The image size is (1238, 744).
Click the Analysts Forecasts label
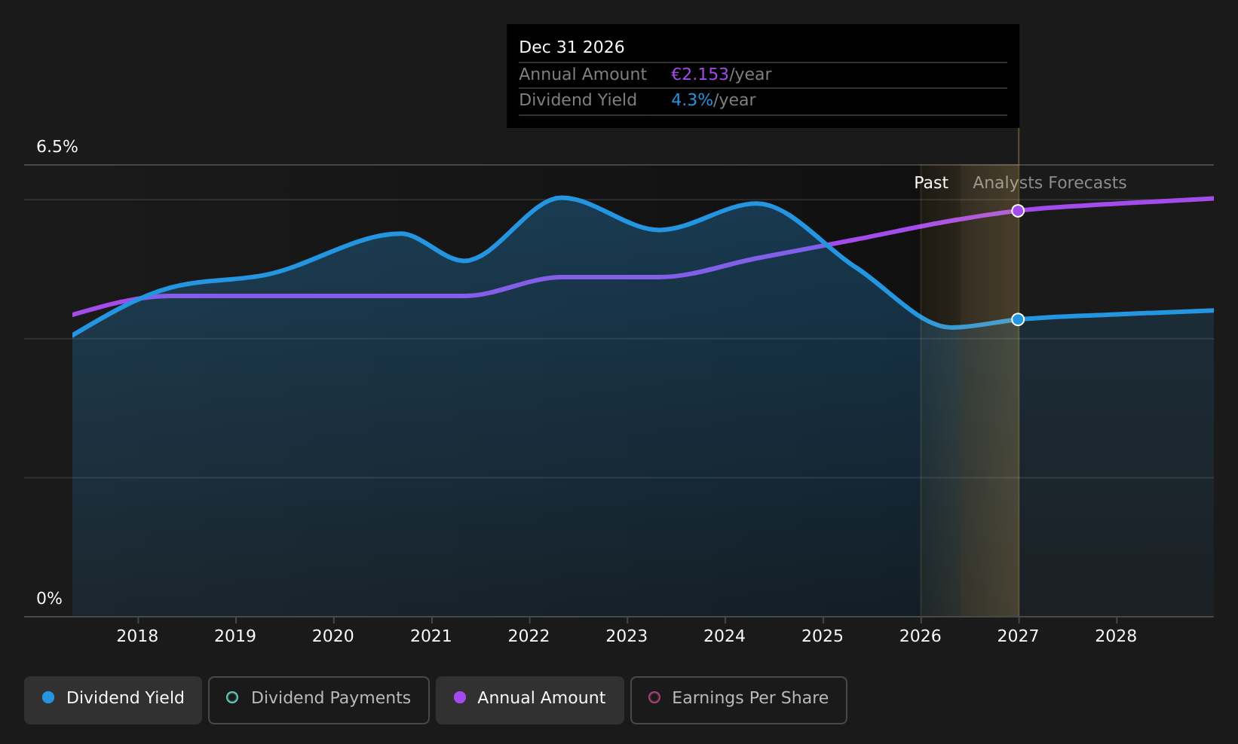tap(1050, 183)
